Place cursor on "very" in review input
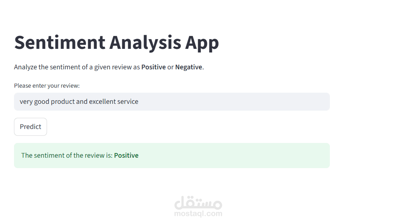Screen dimensions: 397x222 pos(26,102)
